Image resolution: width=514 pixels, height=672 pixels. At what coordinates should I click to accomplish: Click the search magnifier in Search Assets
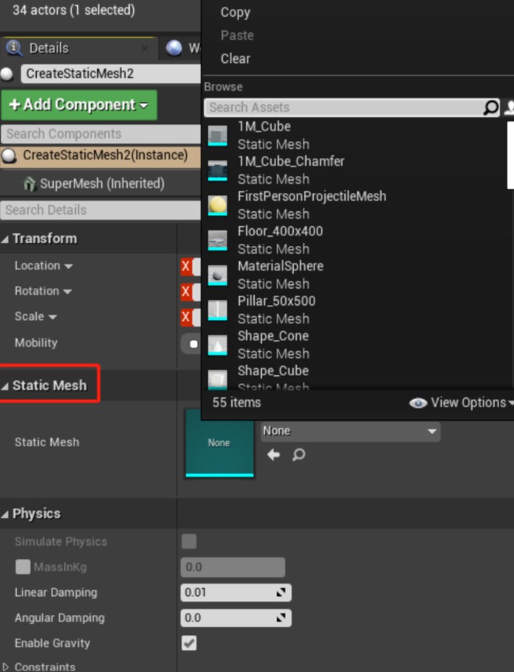pos(490,107)
